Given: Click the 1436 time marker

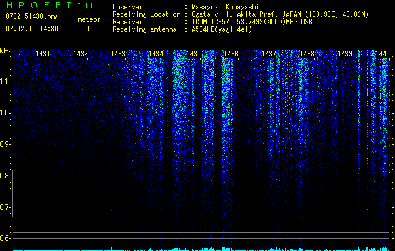Looking at the screenshot, I should tap(232, 53).
